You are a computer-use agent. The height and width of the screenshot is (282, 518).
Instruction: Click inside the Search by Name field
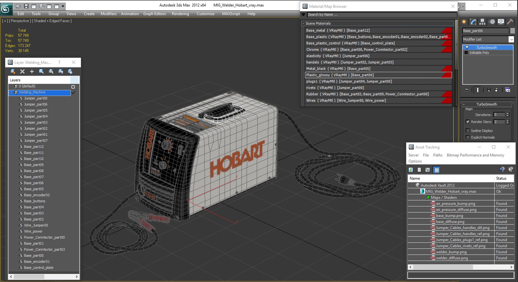pos(381,15)
